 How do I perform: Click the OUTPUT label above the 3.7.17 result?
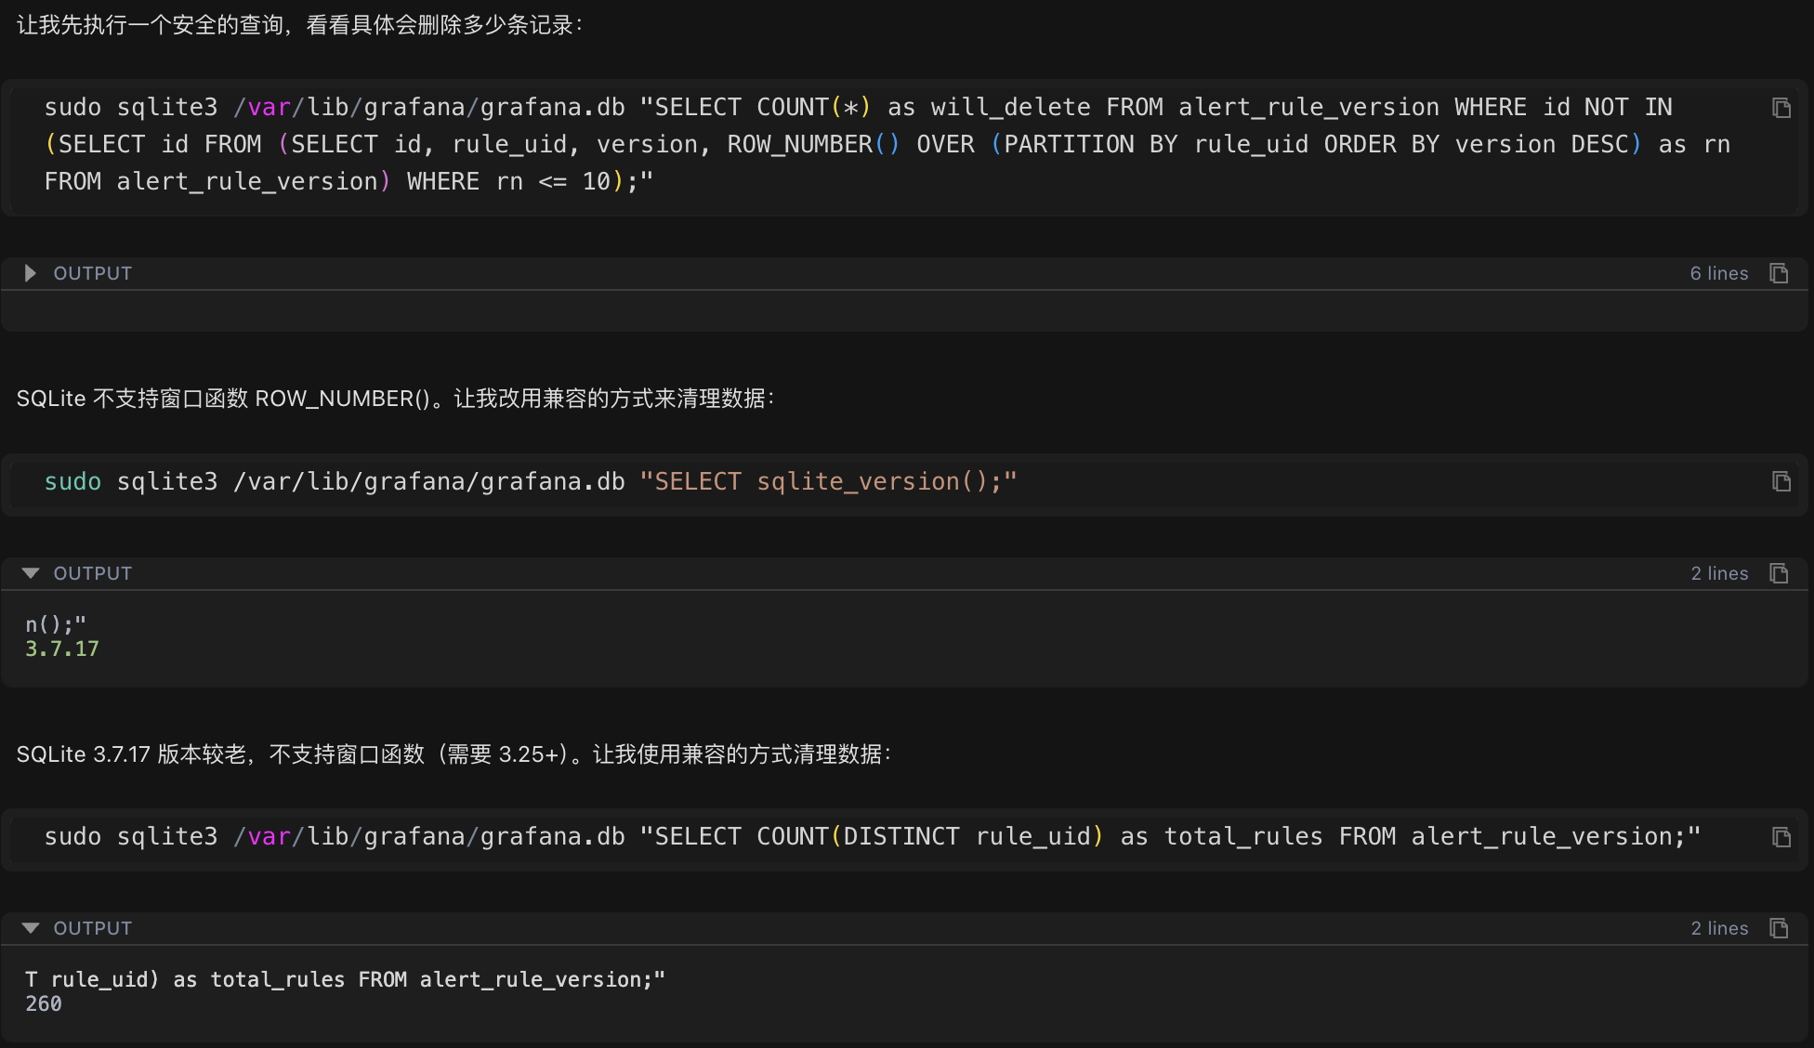point(93,573)
